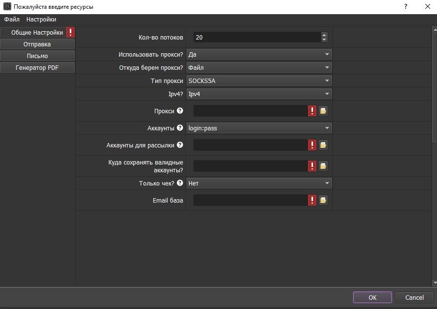Browse file for Email база
The height and width of the screenshot is (309, 437).
323,200
